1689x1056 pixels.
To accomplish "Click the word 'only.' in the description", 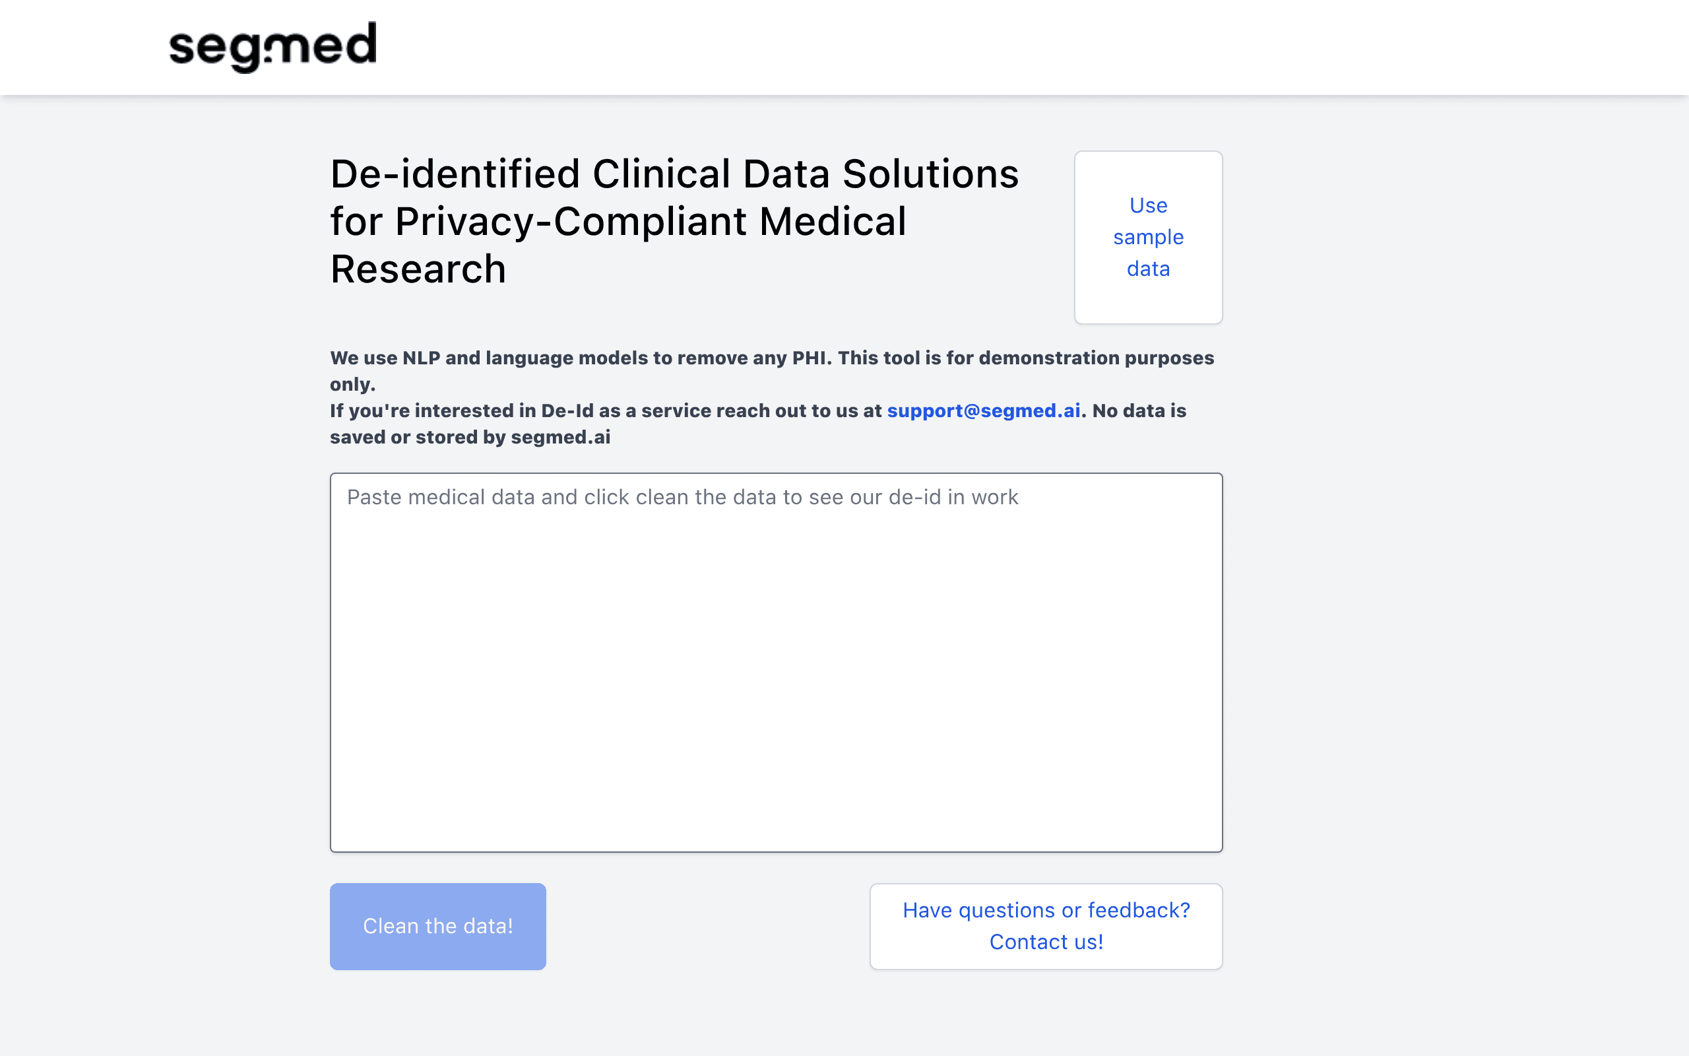I will click(352, 384).
